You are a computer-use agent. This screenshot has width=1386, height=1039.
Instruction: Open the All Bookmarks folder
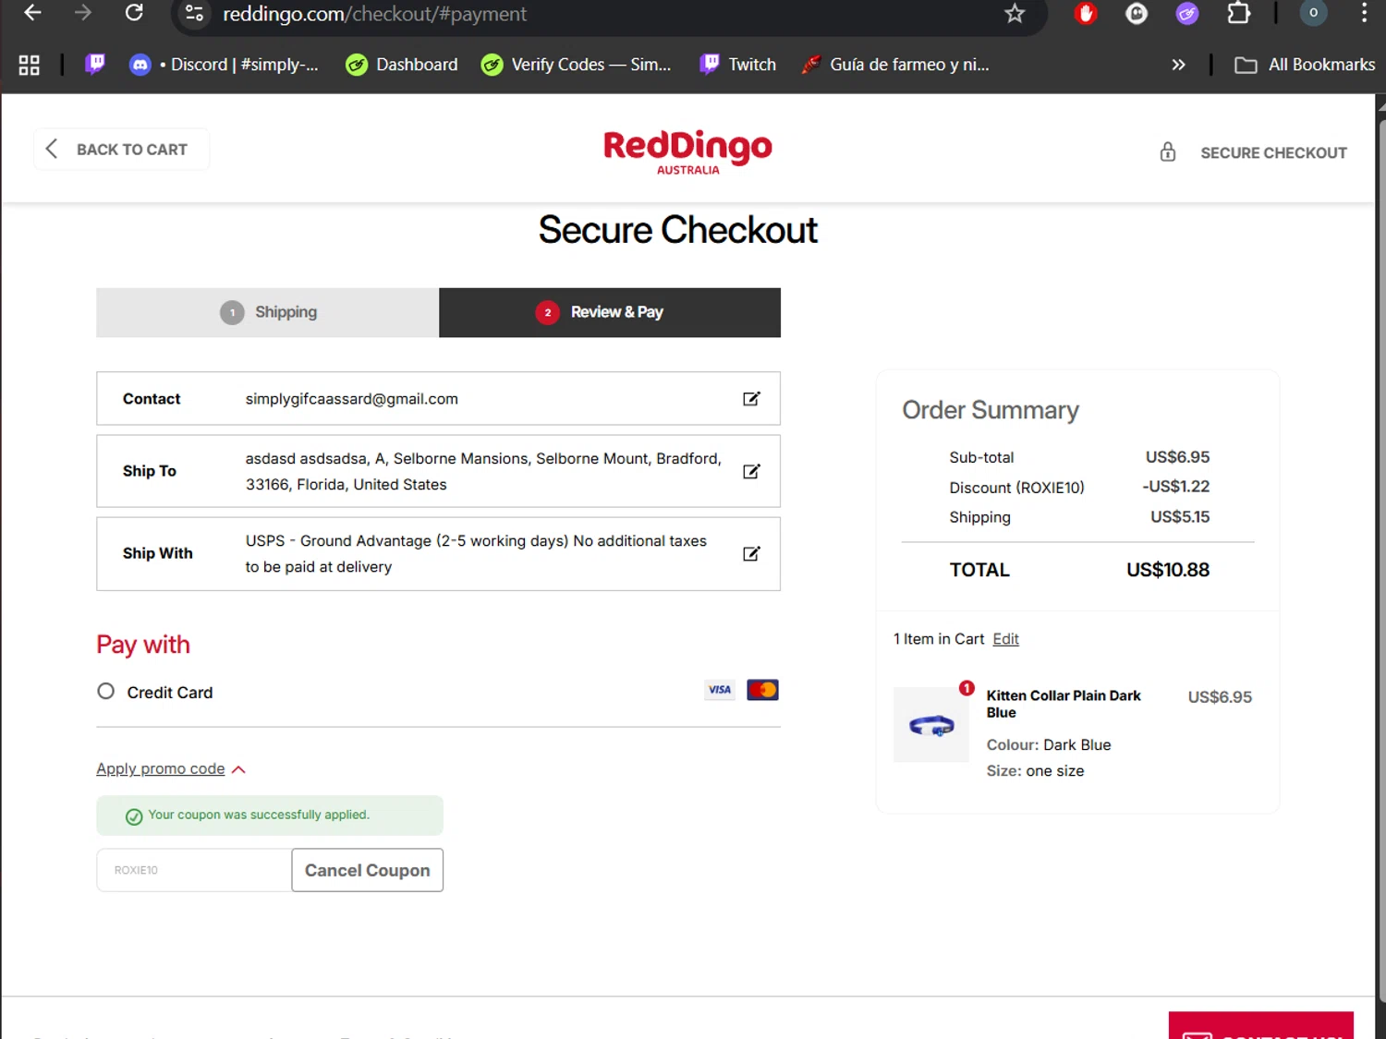coord(1305,65)
